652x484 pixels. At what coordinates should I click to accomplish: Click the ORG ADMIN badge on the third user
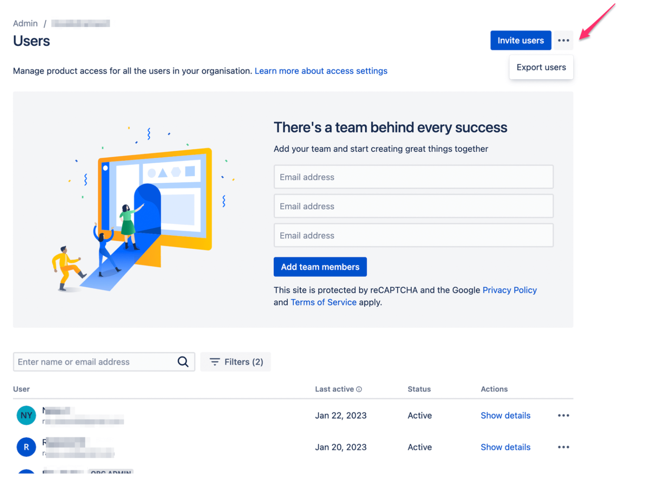tap(110, 472)
